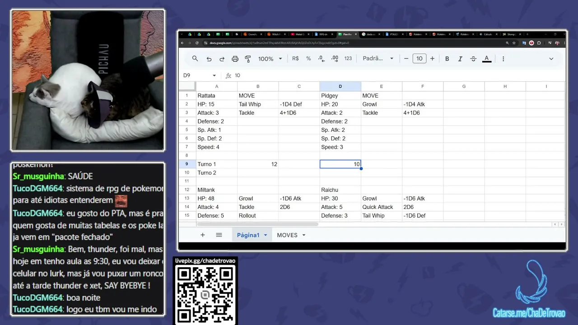Click the Tail Whip cell in row 2

coord(258,104)
